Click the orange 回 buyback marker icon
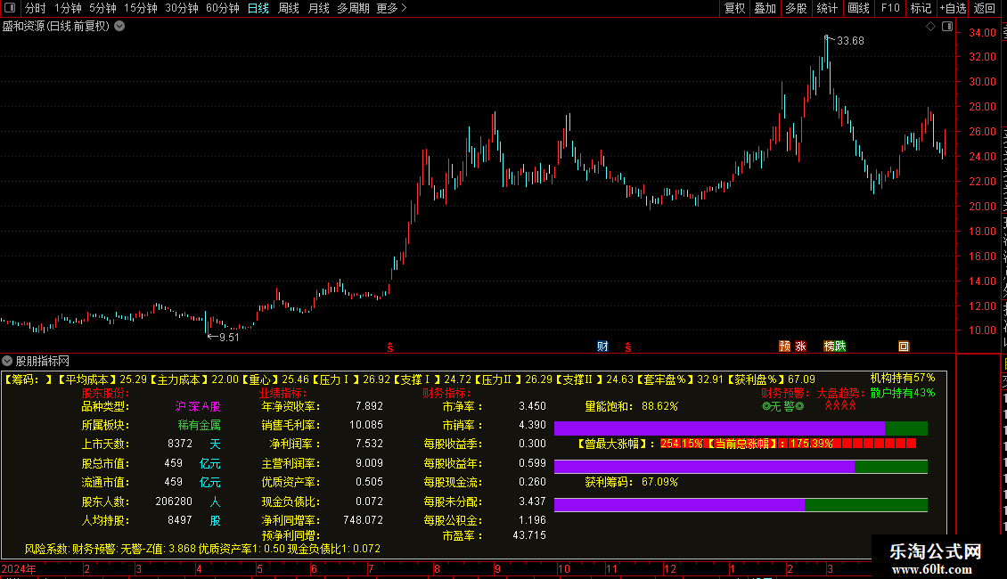The width and height of the screenshot is (1007, 579). coord(904,347)
